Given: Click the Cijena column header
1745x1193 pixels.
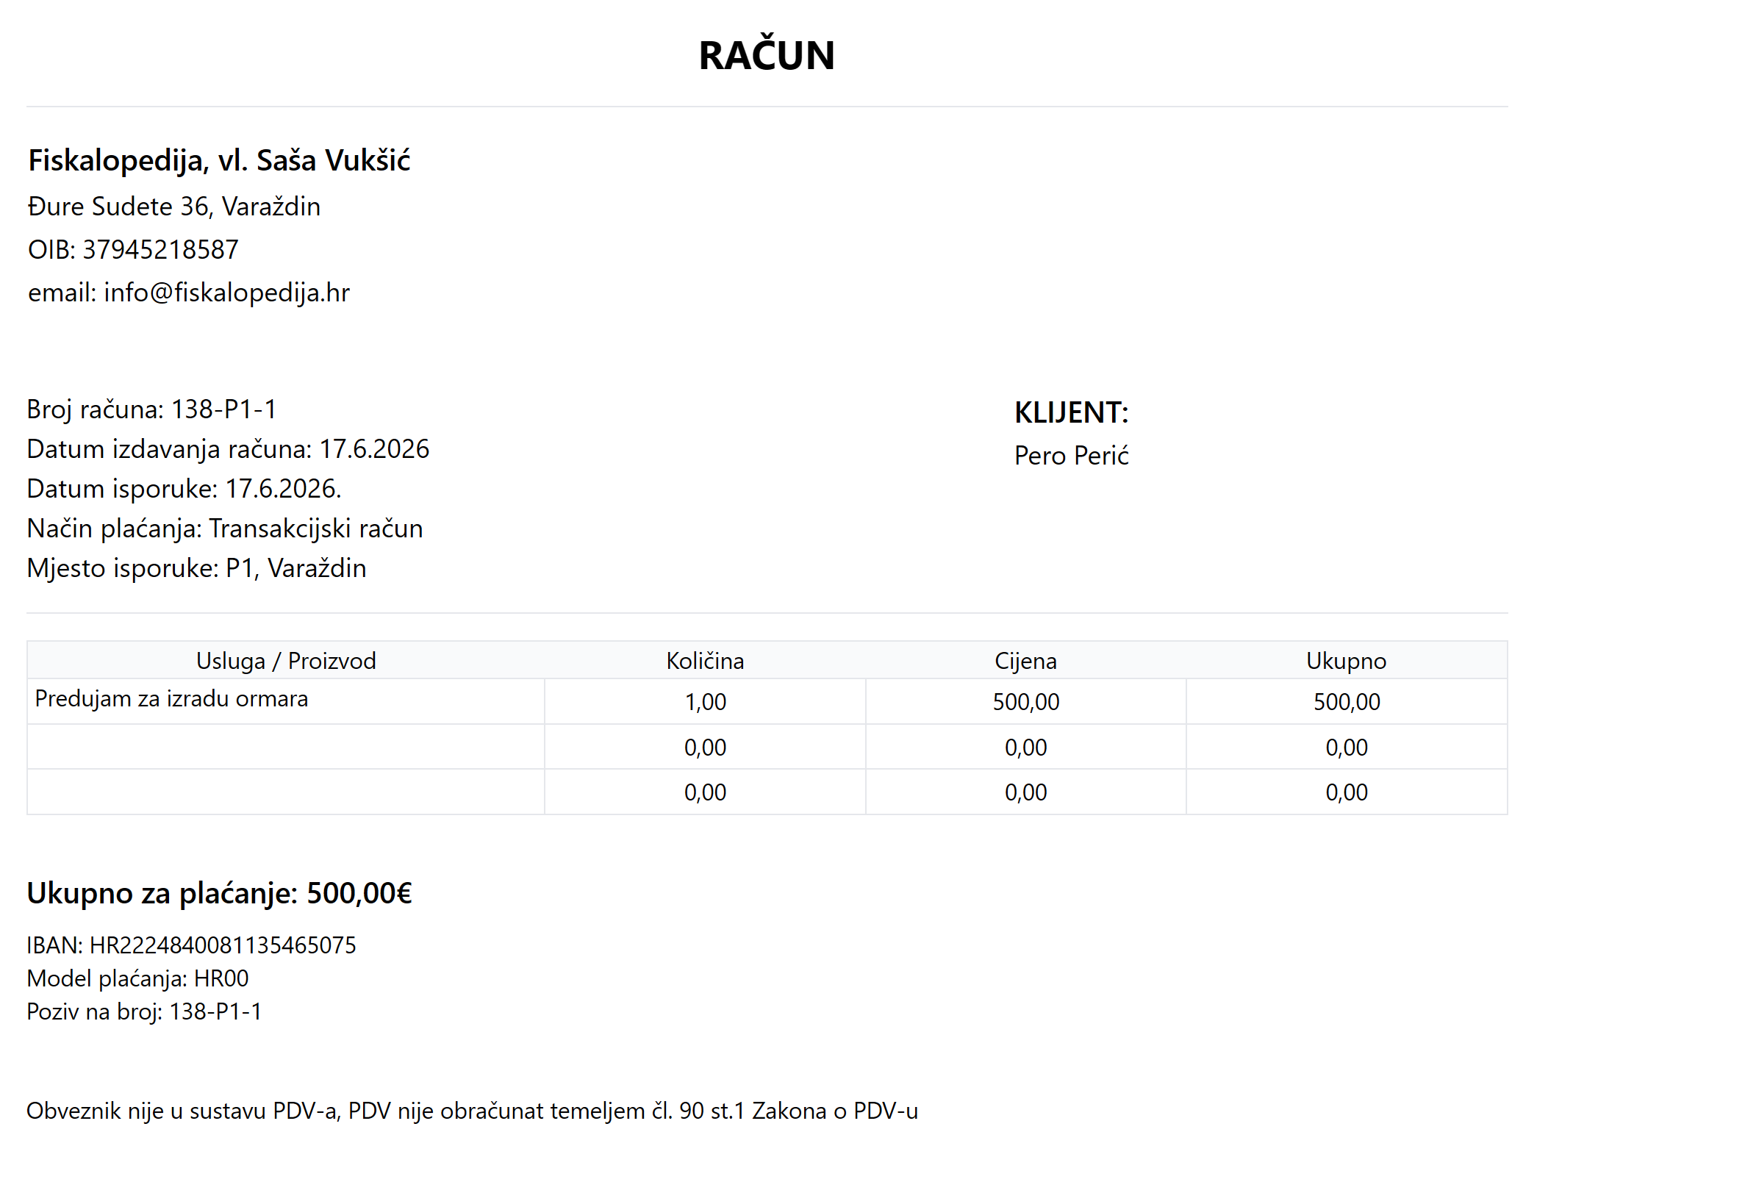Looking at the screenshot, I should 1025,661.
